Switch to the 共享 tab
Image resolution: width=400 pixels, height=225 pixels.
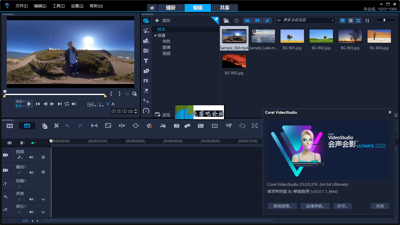(x=224, y=8)
